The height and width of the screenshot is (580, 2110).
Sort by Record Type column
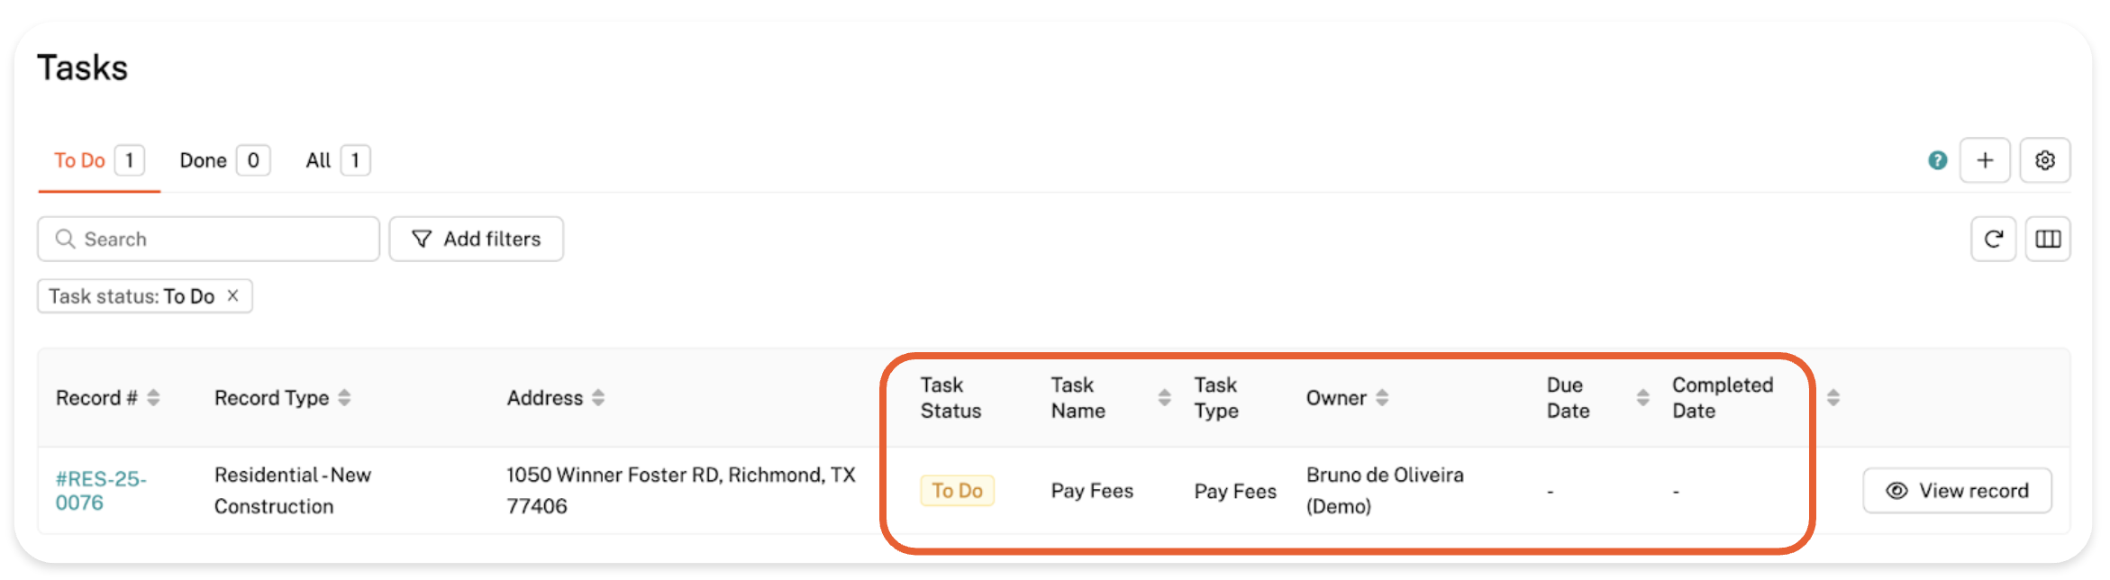pyautogui.click(x=344, y=397)
